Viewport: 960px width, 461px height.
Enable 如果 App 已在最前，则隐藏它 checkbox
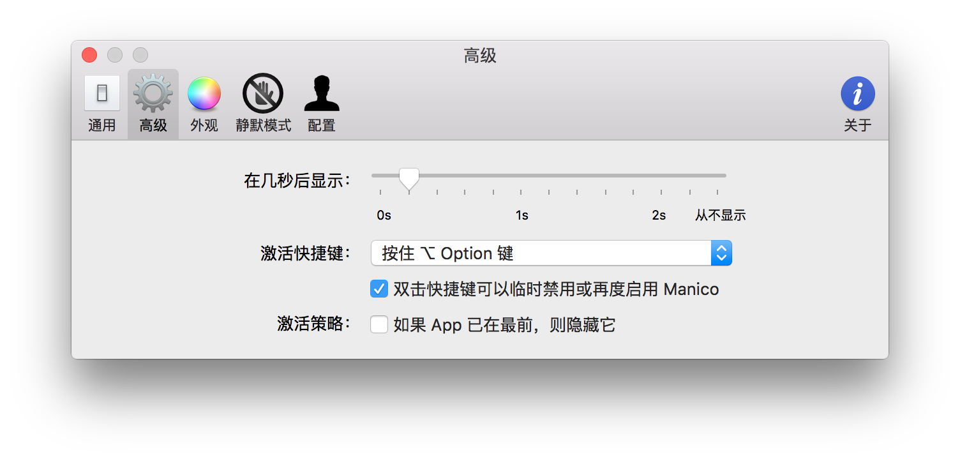tap(379, 325)
